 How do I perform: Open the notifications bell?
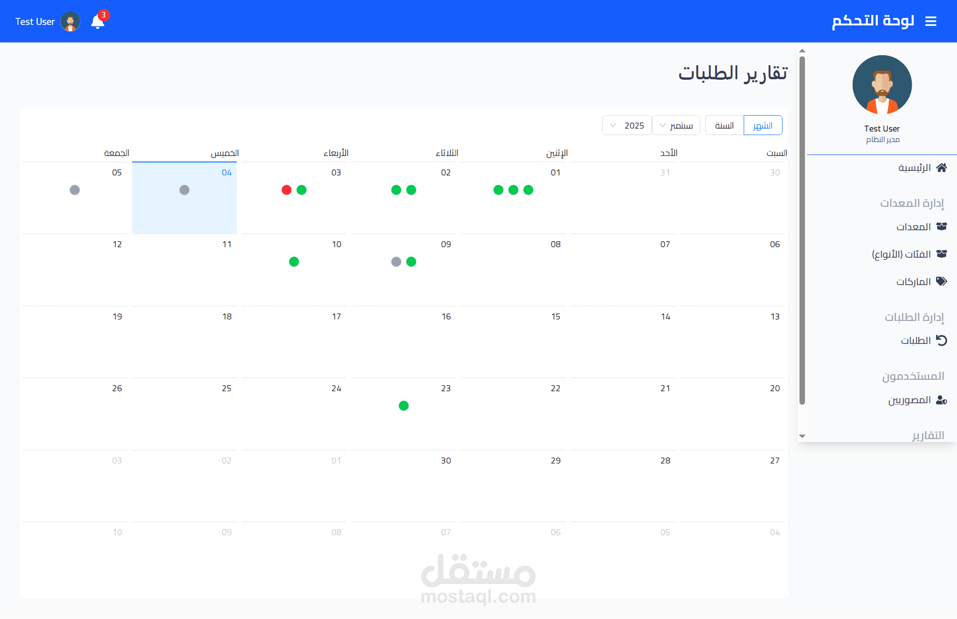98,22
